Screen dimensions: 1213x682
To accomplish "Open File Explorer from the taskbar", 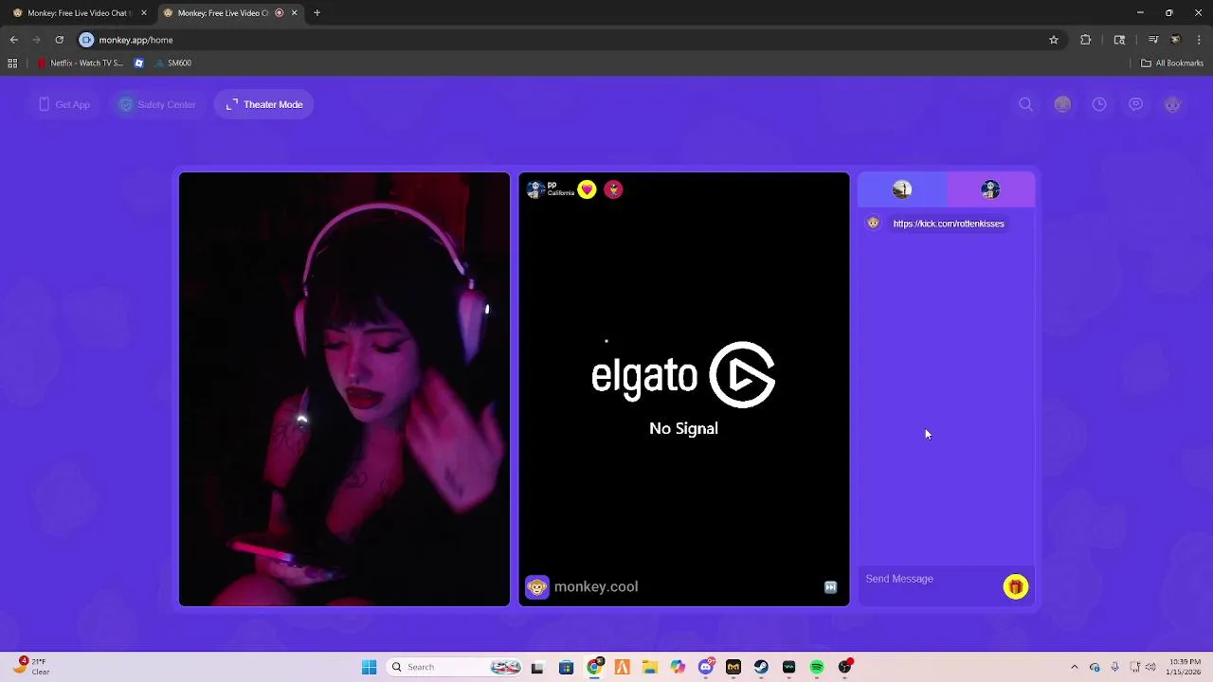I will coord(650,667).
